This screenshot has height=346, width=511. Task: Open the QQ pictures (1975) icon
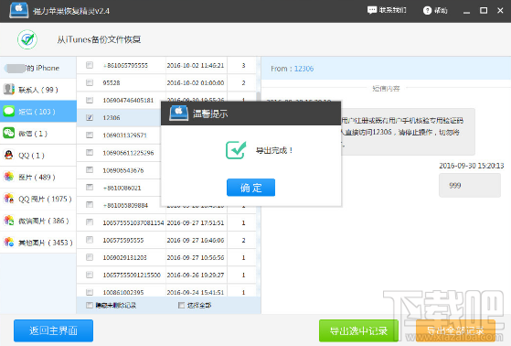[x=9, y=199]
